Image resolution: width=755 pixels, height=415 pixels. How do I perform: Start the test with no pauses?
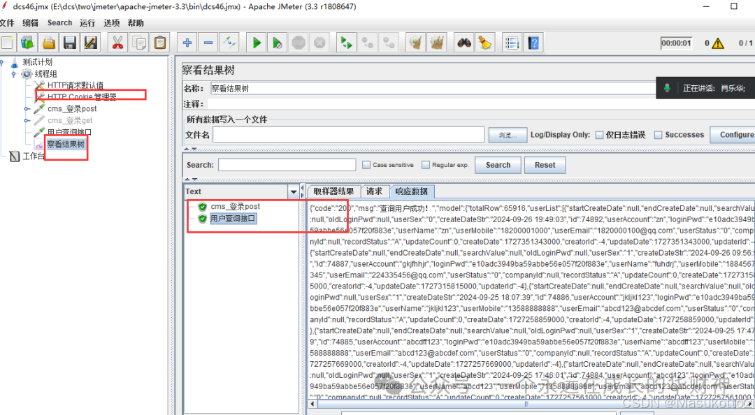click(278, 43)
